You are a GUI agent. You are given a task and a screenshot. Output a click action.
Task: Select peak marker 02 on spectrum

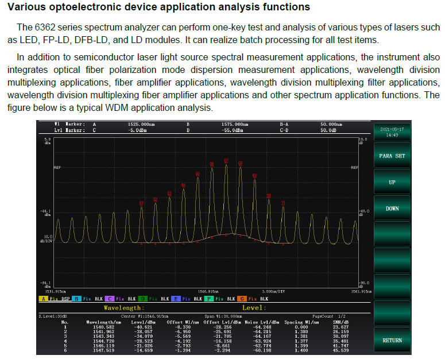(x=155, y=200)
